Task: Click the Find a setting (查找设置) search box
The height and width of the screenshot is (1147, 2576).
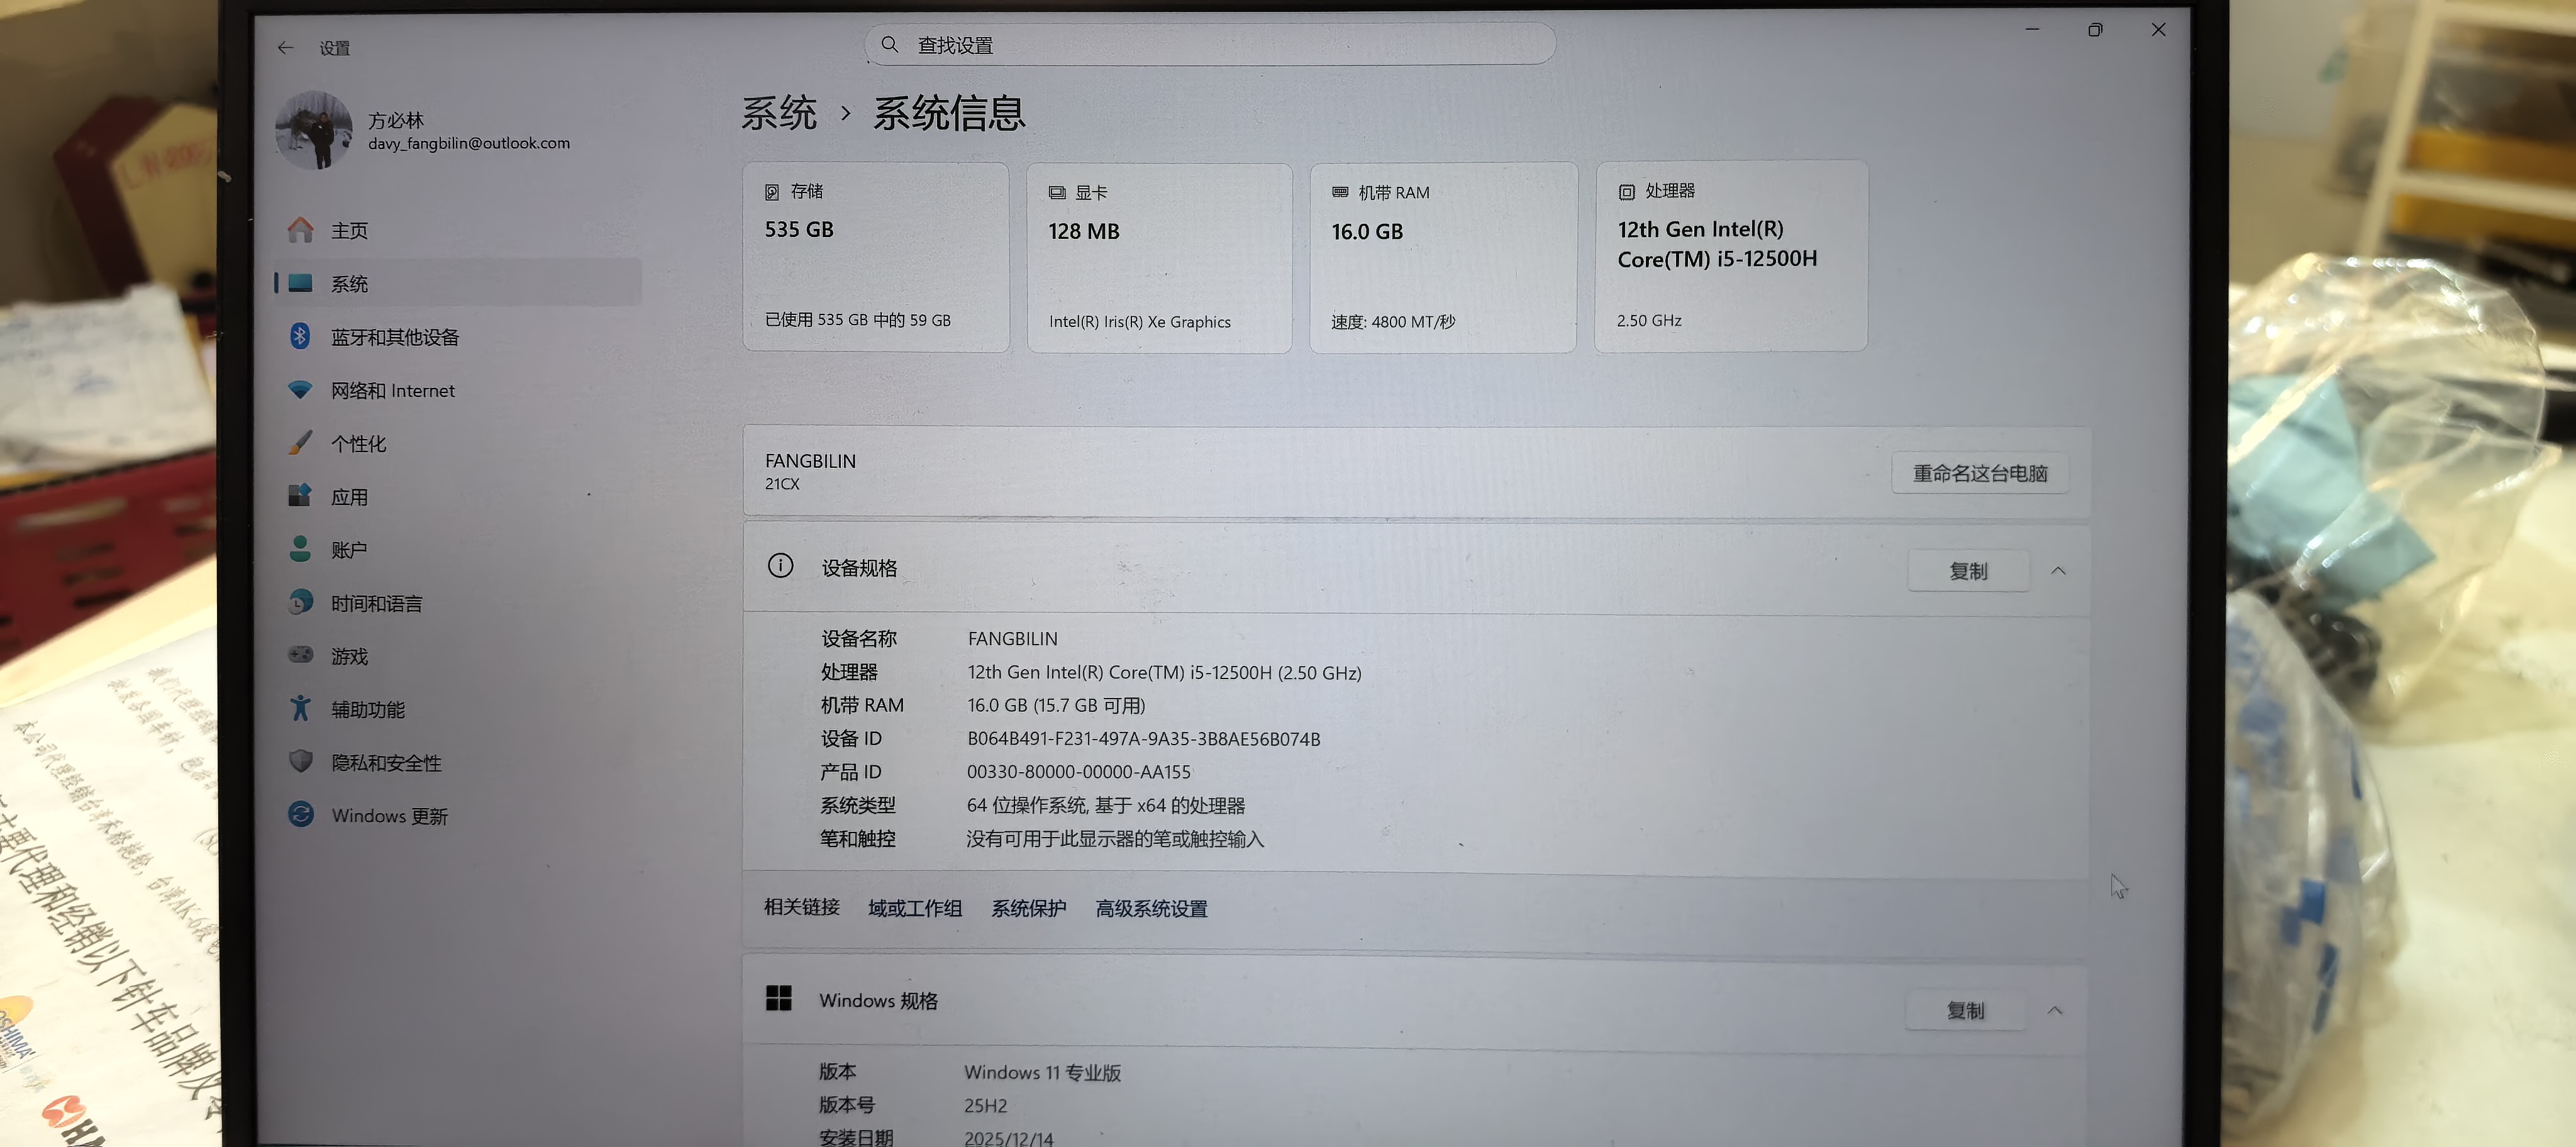Action: [x=1210, y=45]
